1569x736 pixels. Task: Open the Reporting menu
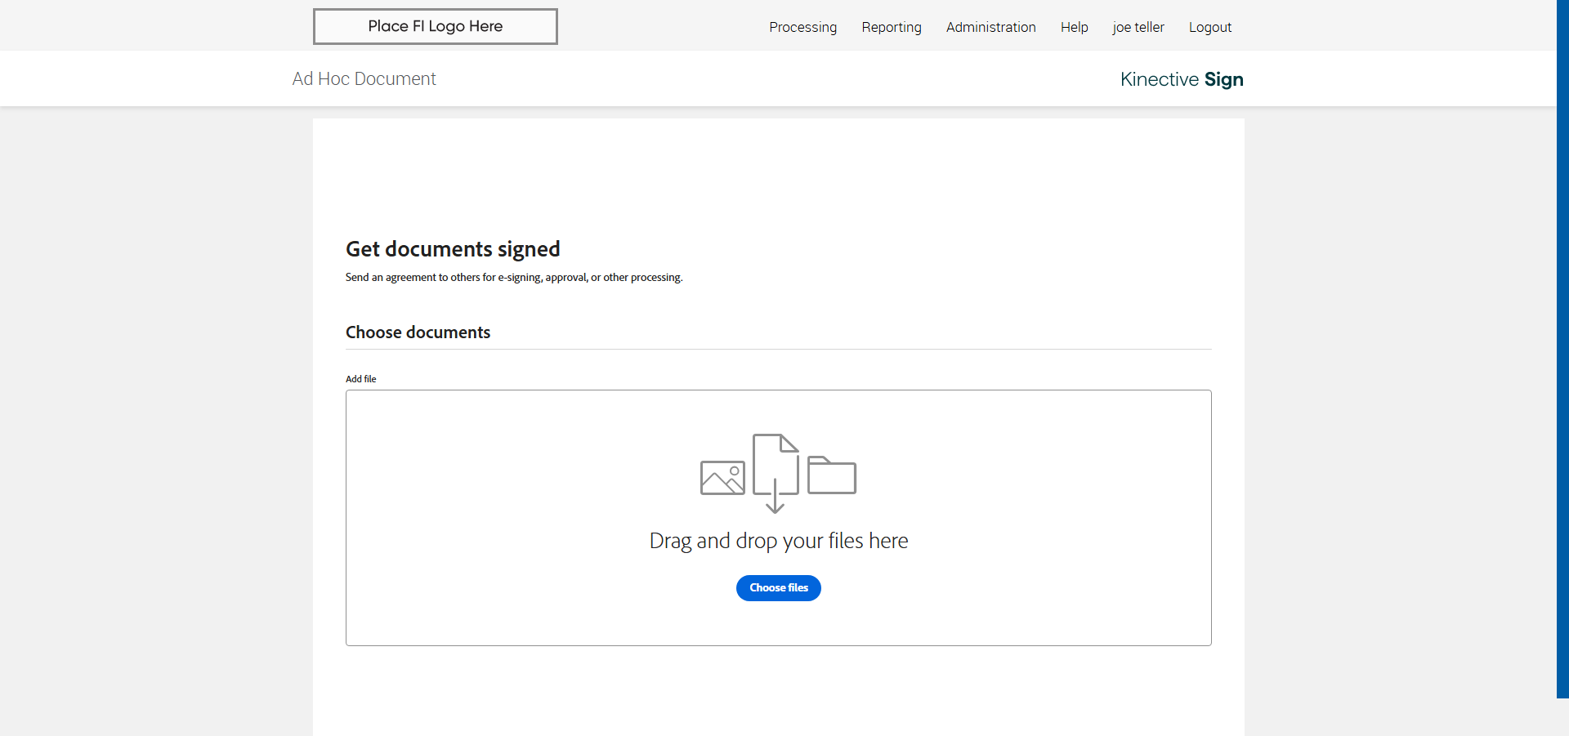click(891, 27)
